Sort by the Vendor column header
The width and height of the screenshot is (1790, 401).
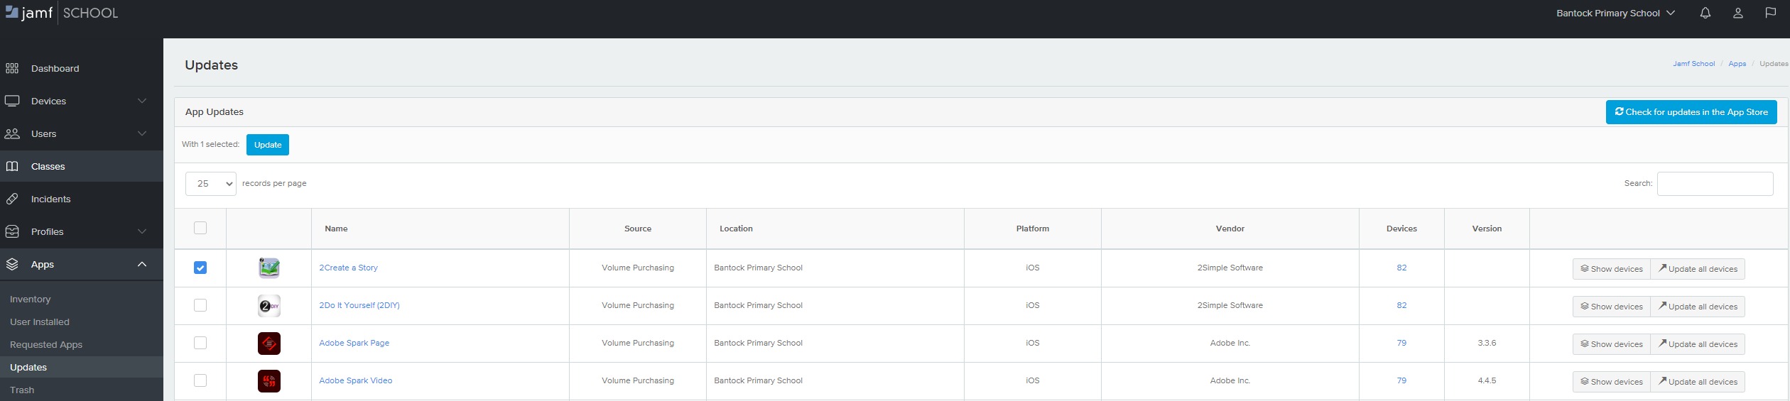point(1230,229)
